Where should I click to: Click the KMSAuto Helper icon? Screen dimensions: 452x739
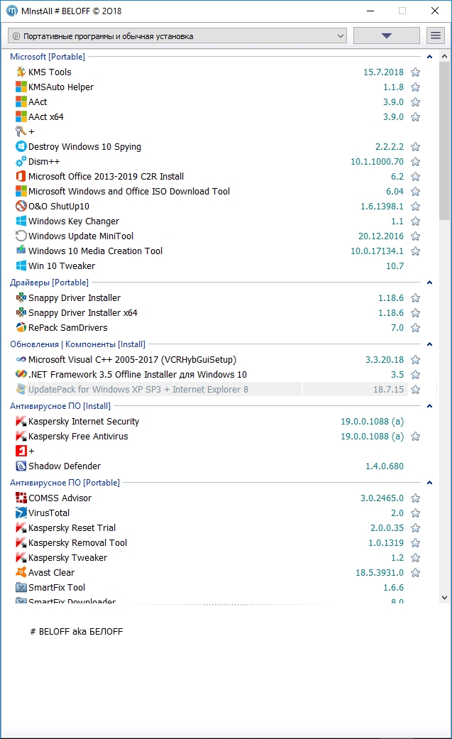21,87
